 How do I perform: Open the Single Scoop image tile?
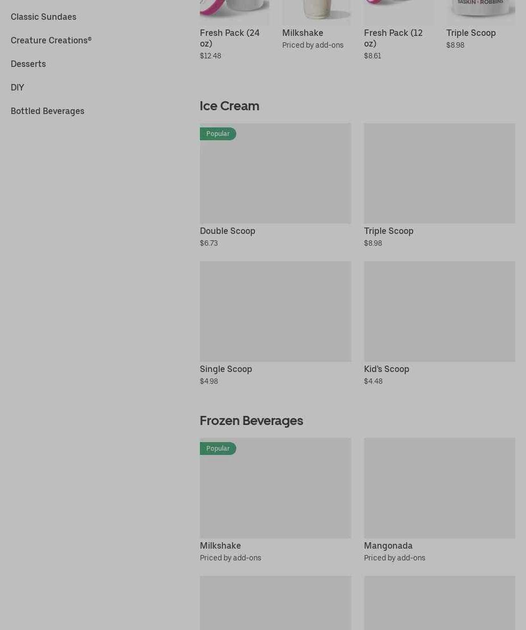pos(275,311)
